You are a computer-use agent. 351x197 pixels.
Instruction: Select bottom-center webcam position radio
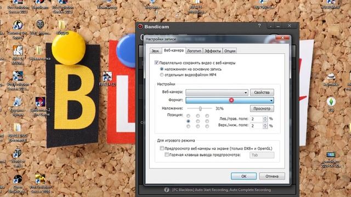pos(197,126)
